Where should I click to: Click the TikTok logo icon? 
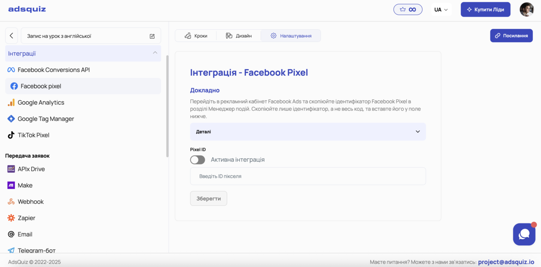[x=11, y=135]
